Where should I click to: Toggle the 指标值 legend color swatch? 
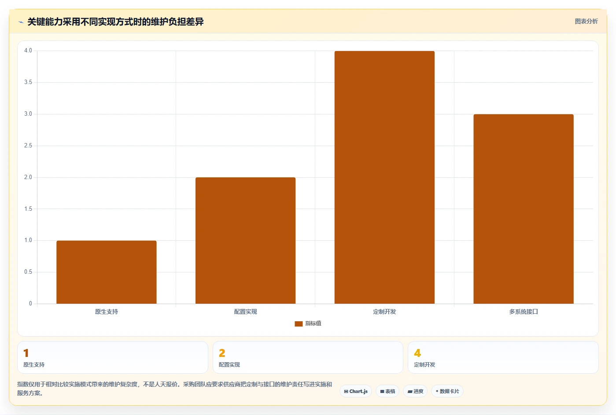299,323
